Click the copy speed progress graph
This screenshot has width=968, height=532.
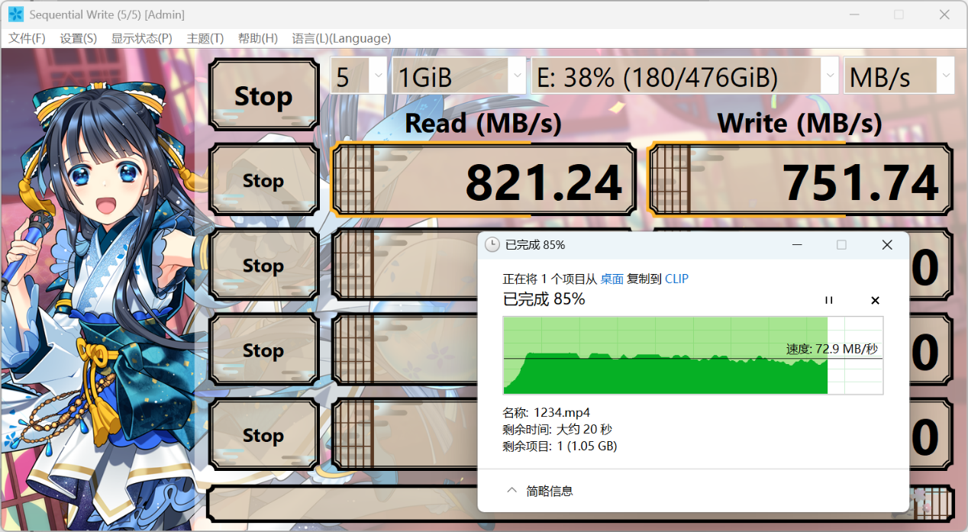click(x=693, y=355)
